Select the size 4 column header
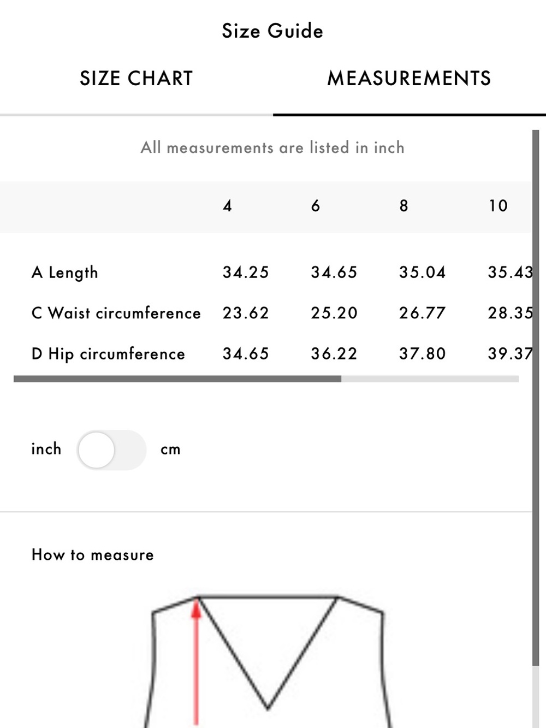The height and width of the screenshot is (728, 546). click(228, 206)
